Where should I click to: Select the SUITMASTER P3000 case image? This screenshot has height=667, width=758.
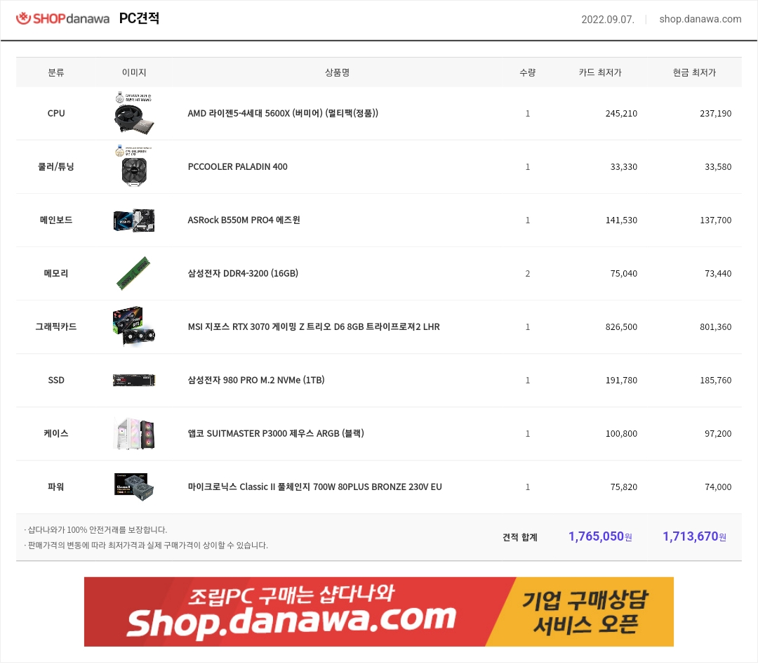134,433
